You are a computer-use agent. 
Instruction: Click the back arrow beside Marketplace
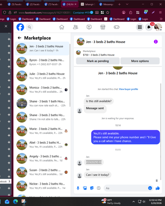point(19,38)
